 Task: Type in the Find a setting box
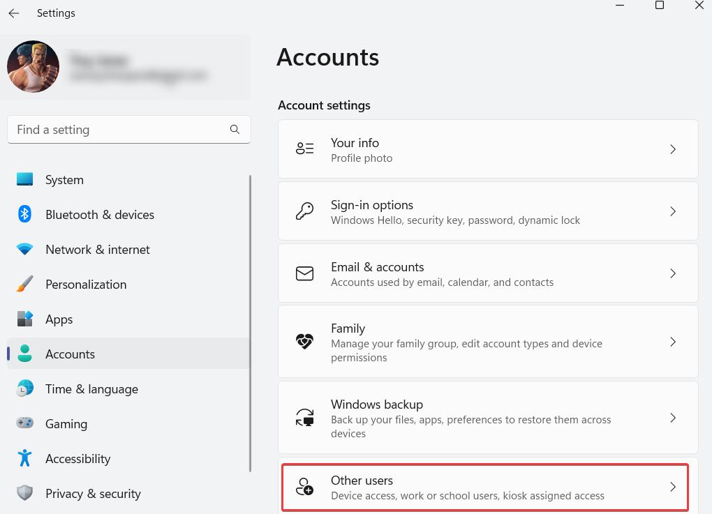coord(119,130)
